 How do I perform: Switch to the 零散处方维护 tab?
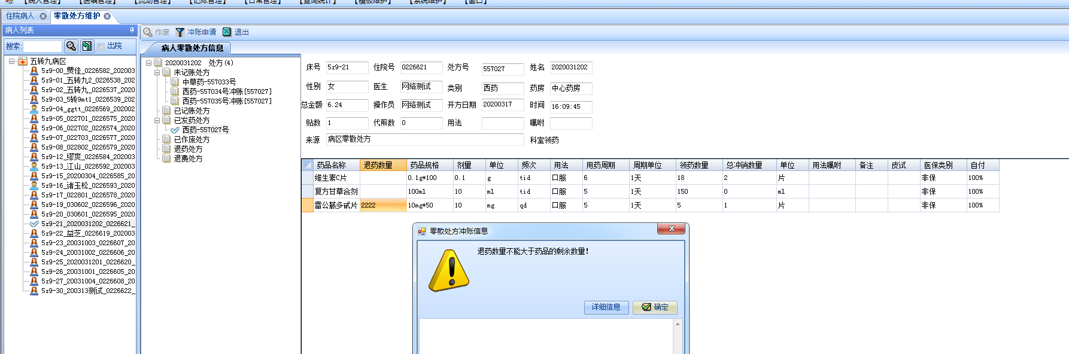click(x=77, y=16)
